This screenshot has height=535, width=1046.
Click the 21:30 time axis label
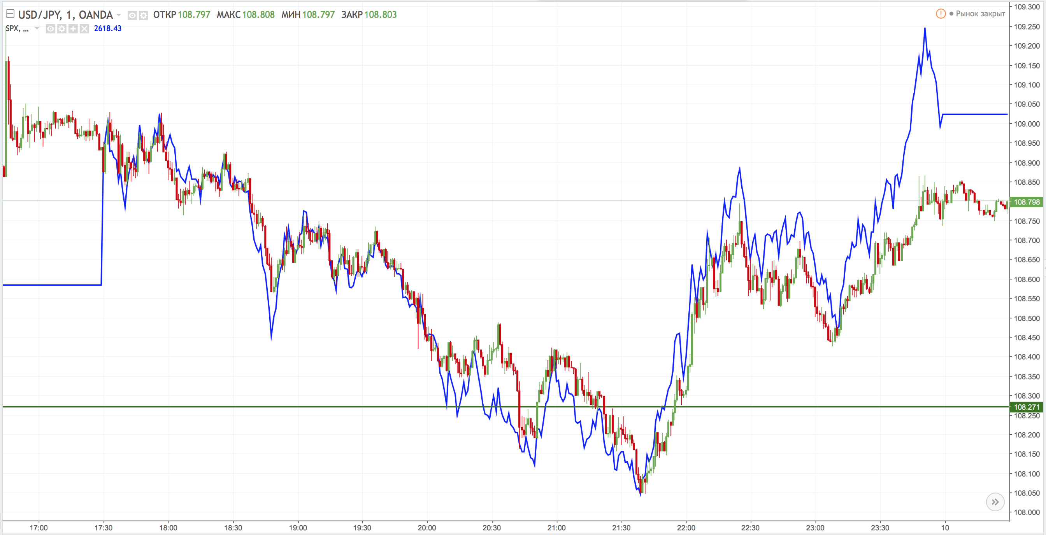pyautogui.click(x=621, y=528)
